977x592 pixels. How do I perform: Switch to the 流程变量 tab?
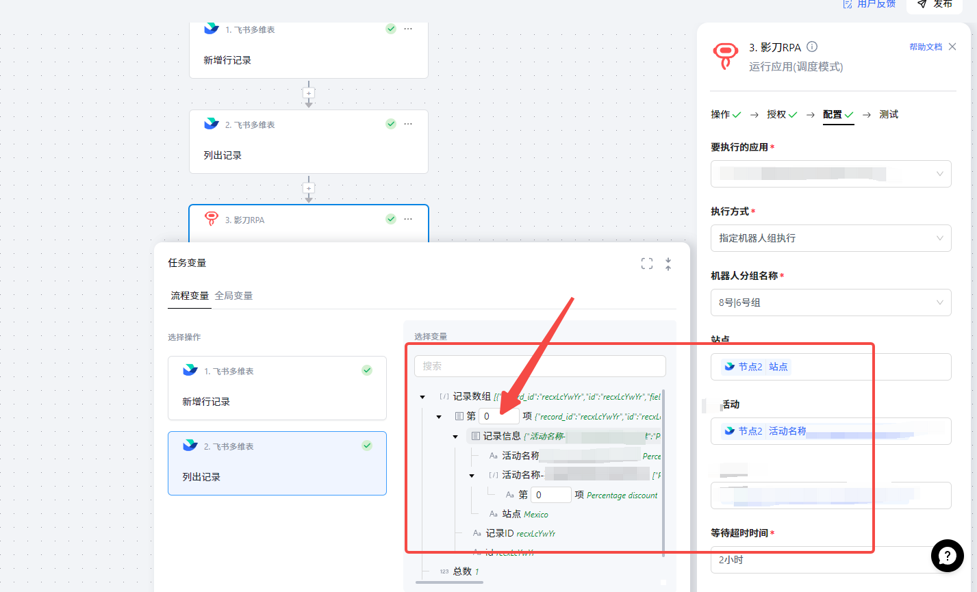[x=190, y=296]
